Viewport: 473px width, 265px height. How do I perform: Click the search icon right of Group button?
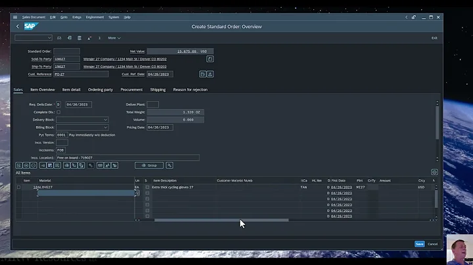169,165
